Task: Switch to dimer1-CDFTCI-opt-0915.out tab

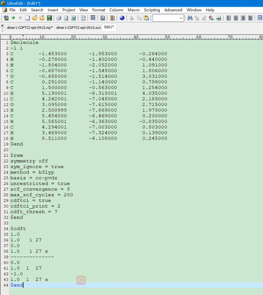Action: click(x=78, y=28)
